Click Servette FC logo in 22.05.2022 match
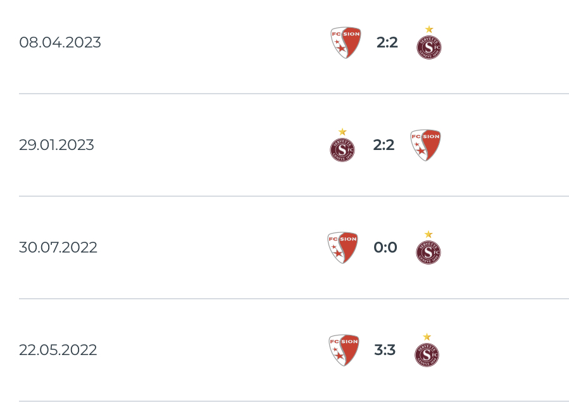Screen dimensions: 569x412 (427, 354)
